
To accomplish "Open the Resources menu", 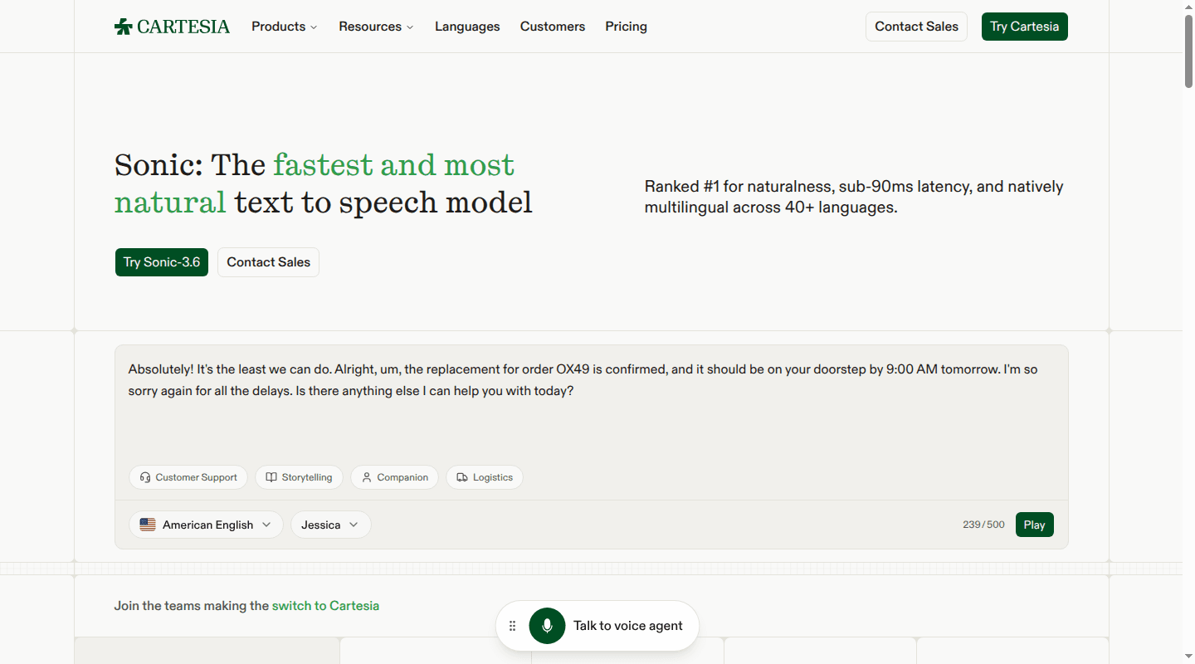I will coord(376,27).
